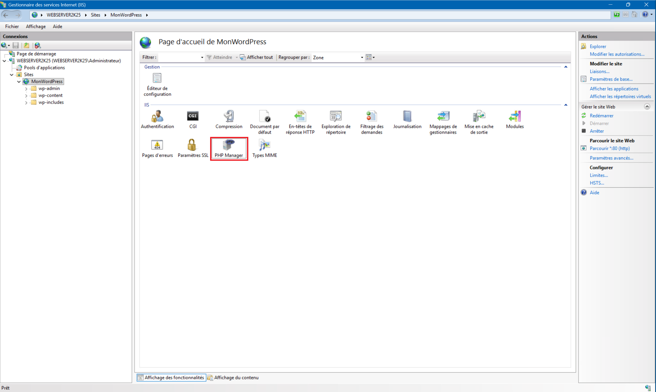Open the Modules feature icon
The height and width of the screenshot is (392, 656).
point(515,116)
